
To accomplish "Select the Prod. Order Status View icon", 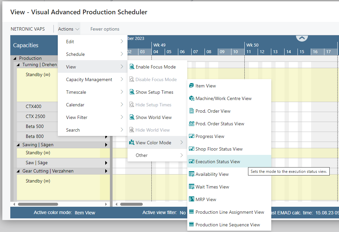I will (x=192, y=124).
